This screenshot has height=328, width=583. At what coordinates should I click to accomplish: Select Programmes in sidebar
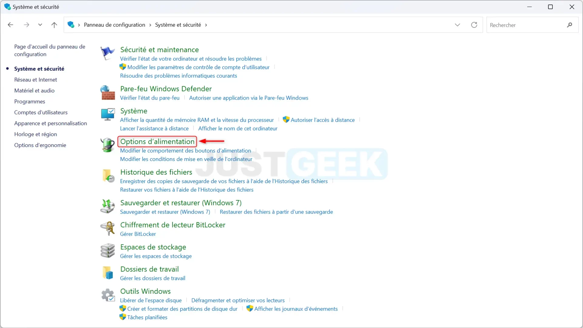[29, 101]
